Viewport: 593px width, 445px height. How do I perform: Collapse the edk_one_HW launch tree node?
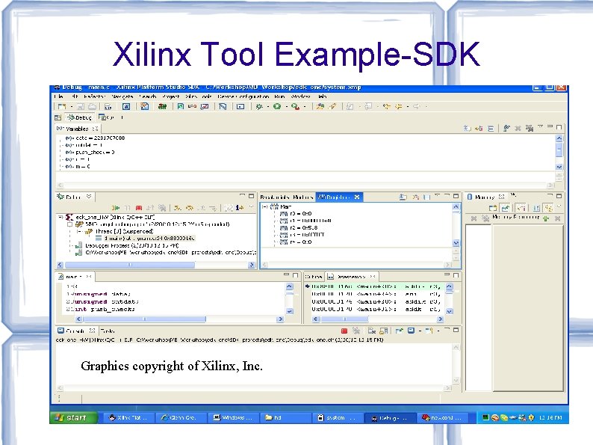(60, 217)
